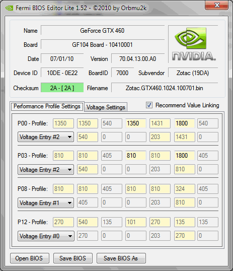Viewport: 233px width, 271px height.
Task: Click the NVIDIA logo image
Action: (x=194, y=44)
